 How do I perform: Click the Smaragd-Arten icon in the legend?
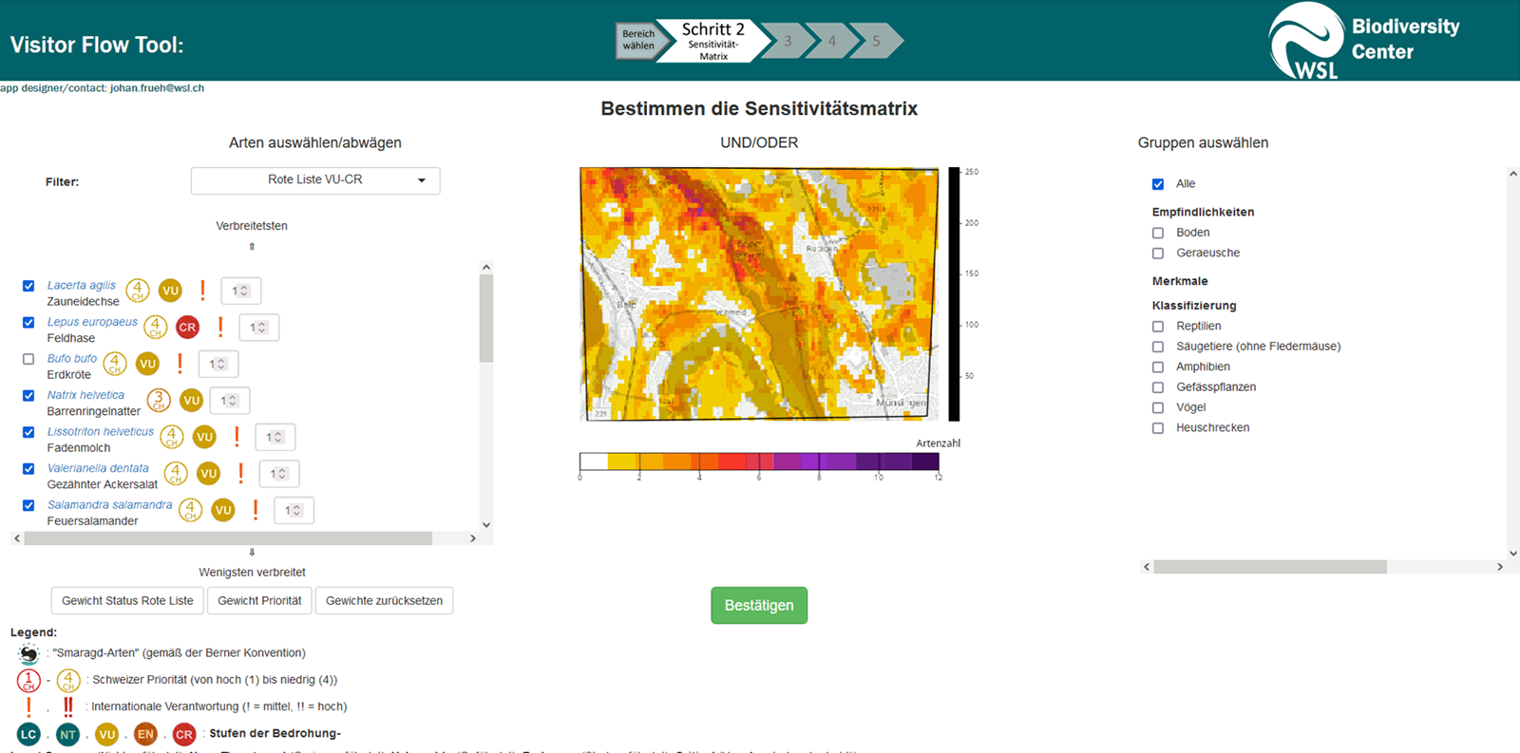tap(28, 653)
